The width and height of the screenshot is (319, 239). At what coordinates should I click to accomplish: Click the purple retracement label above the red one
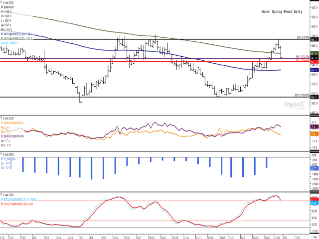pyautogui.click(x=303, y=56)
